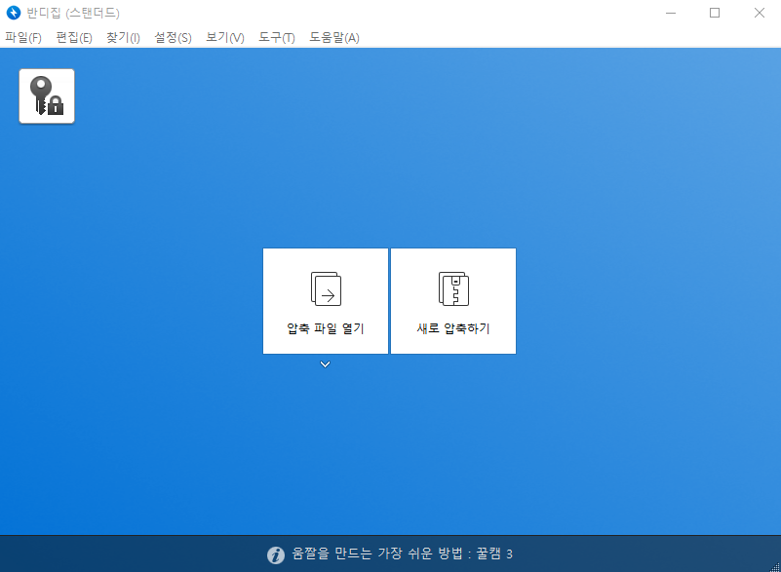Expand the chevron below 압축 파일 열기

(x=326, y=364)
